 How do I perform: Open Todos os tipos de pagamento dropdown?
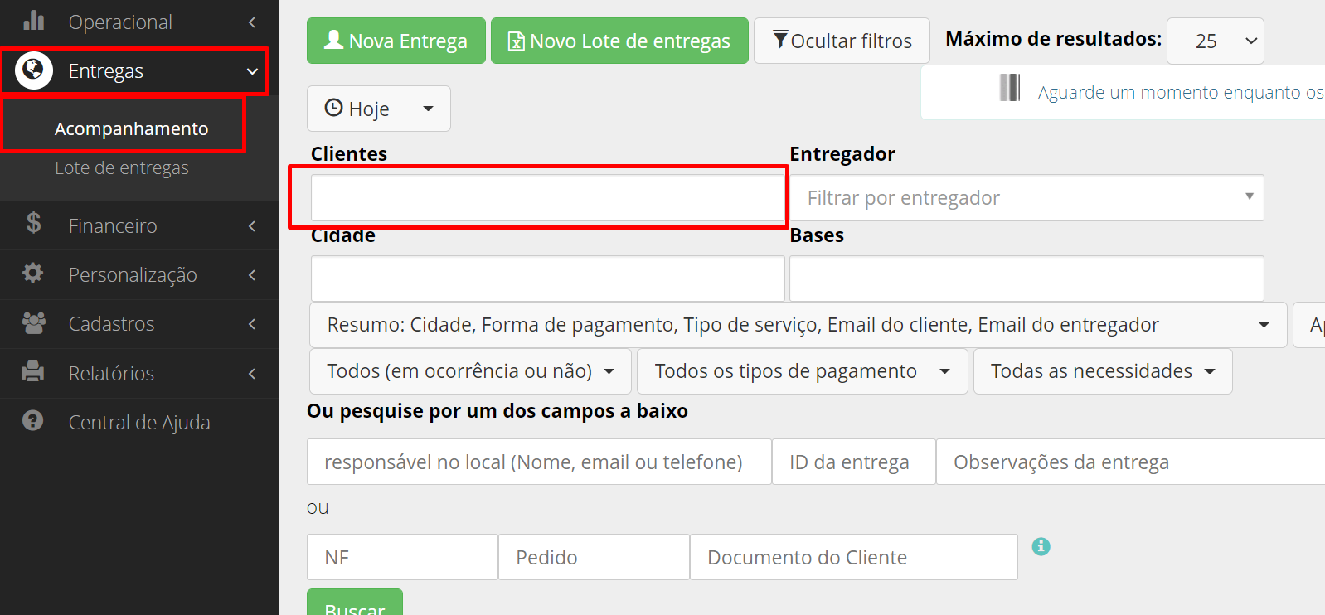tap(802, 371)
